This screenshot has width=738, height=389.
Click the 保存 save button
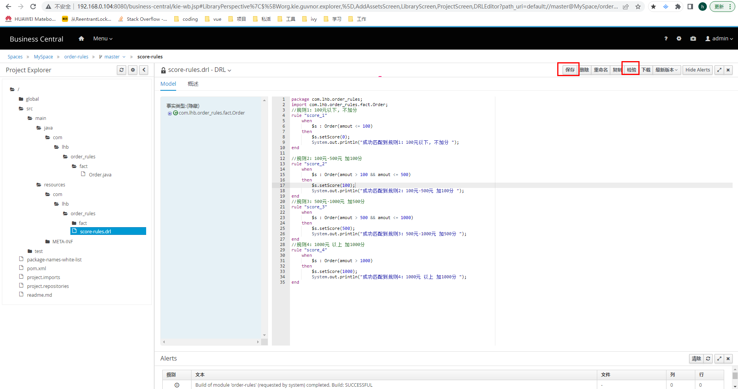[x=570, y=70]
